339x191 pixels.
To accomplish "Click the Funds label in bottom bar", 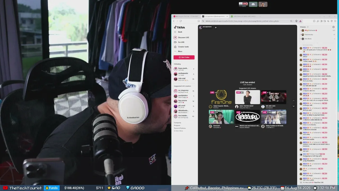I will coord(51,188).
